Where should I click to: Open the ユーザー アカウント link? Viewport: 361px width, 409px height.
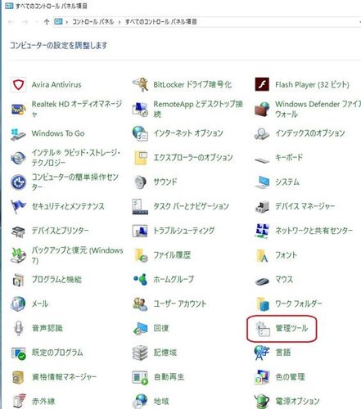coord(180,303)
